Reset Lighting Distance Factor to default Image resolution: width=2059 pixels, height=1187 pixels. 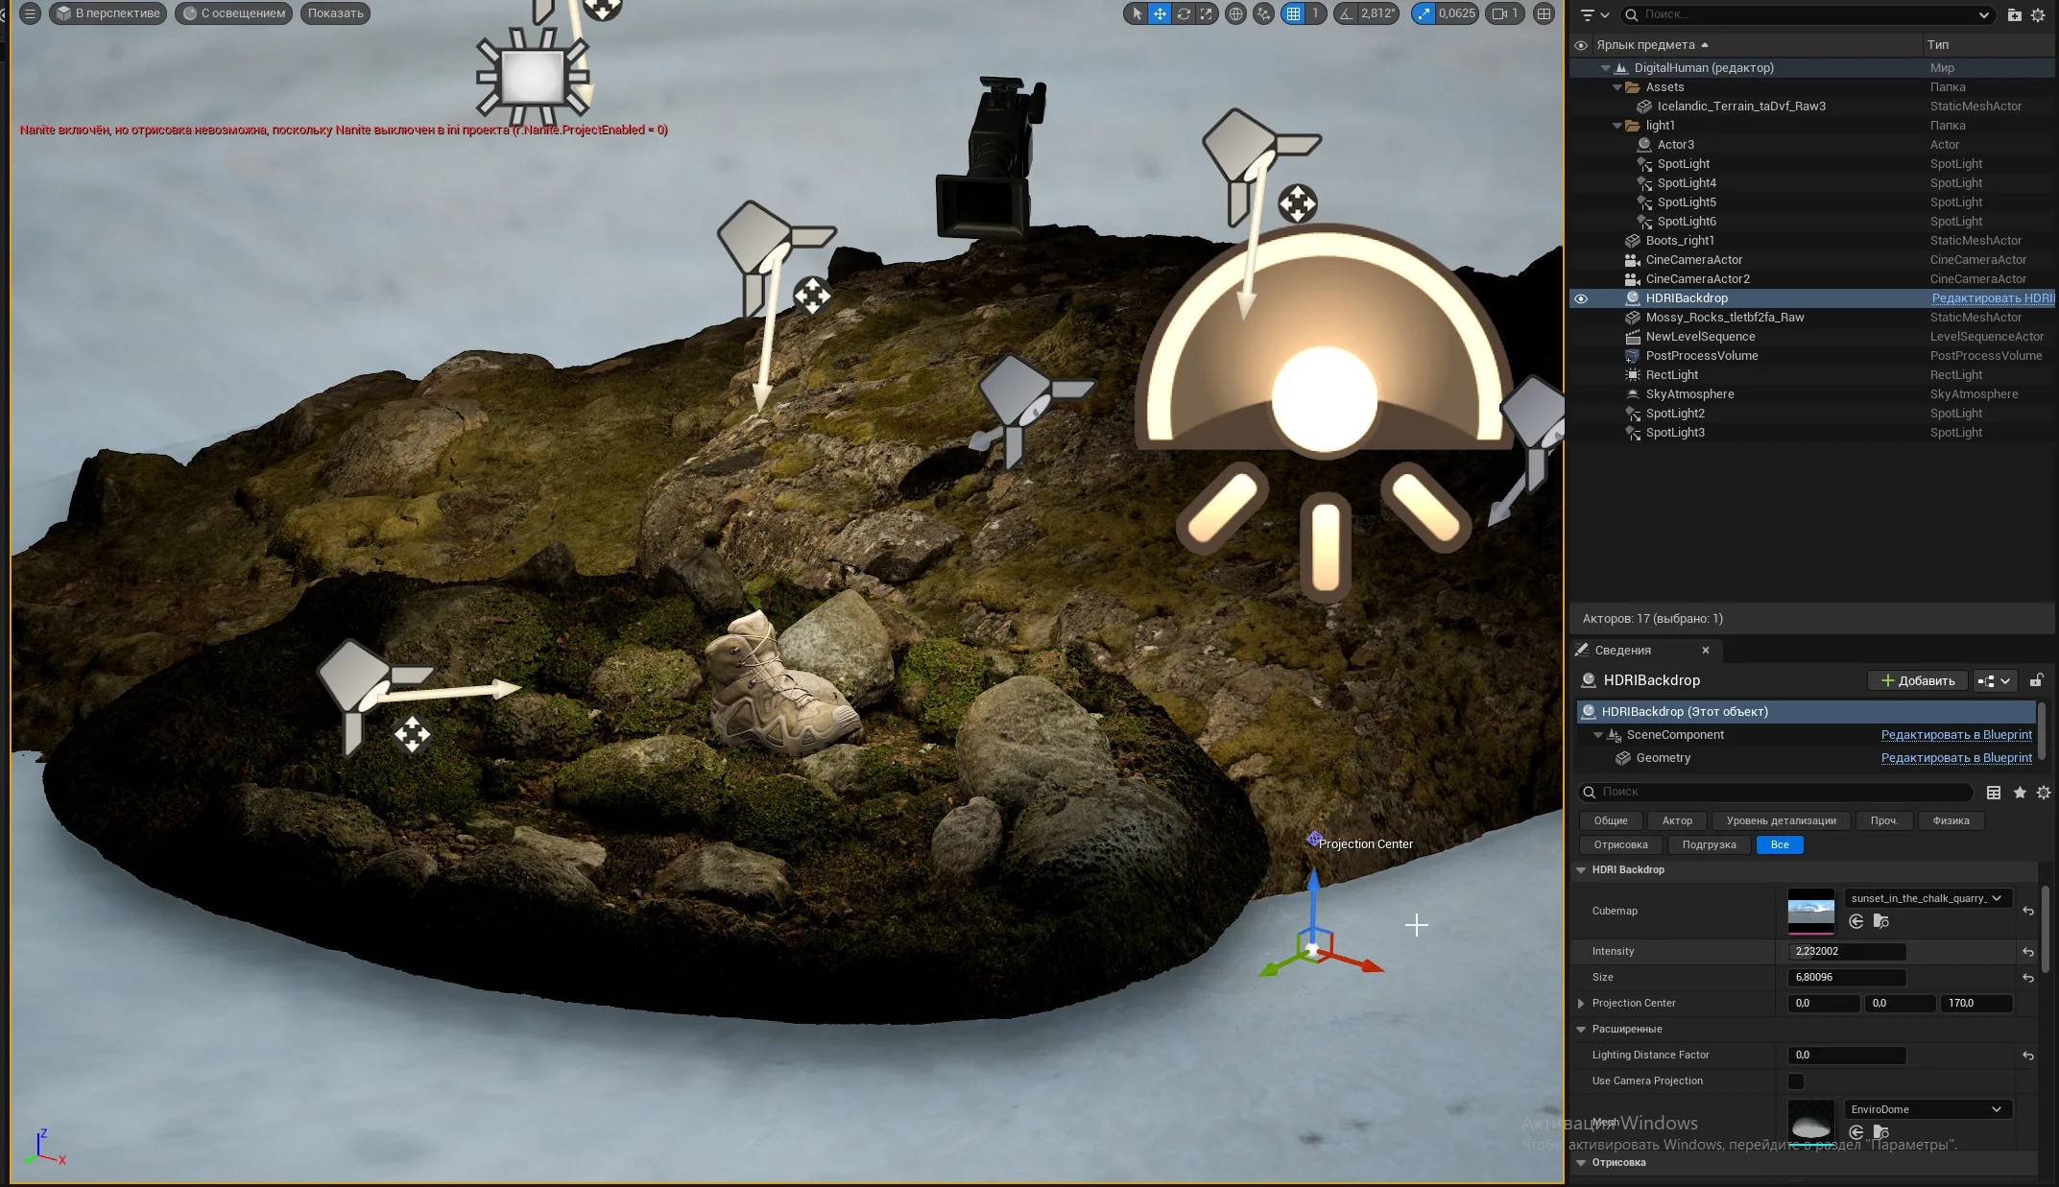tap(2028, 1056)
